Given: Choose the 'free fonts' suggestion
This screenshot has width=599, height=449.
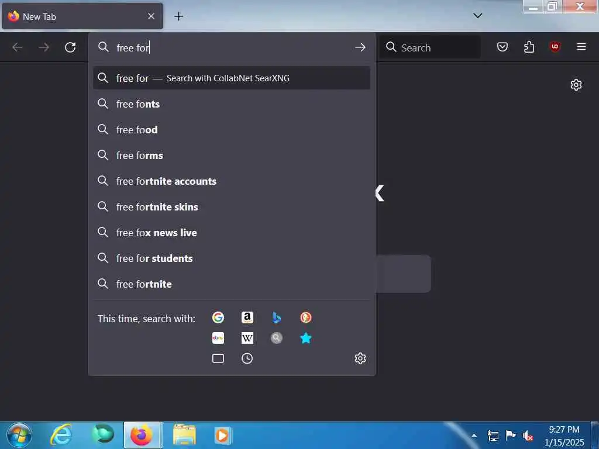Looking at the screenshot, I should coord(232,104).
